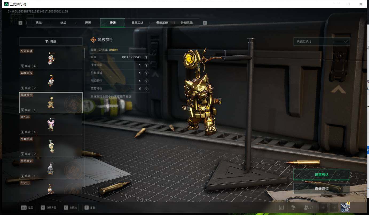Open the statistics bar chart icon
369x215 pixels.
pyautogui.click(x=281, y=208)
